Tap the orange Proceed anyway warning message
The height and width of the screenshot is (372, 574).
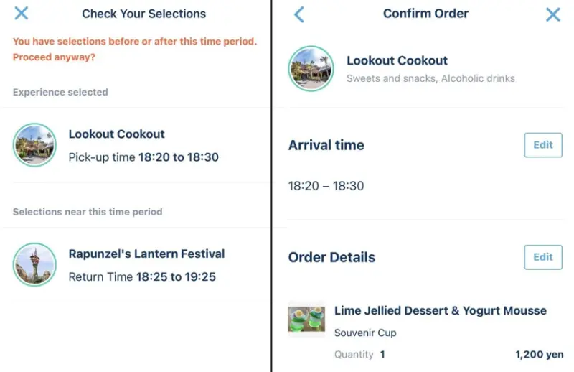click(135, 49)
